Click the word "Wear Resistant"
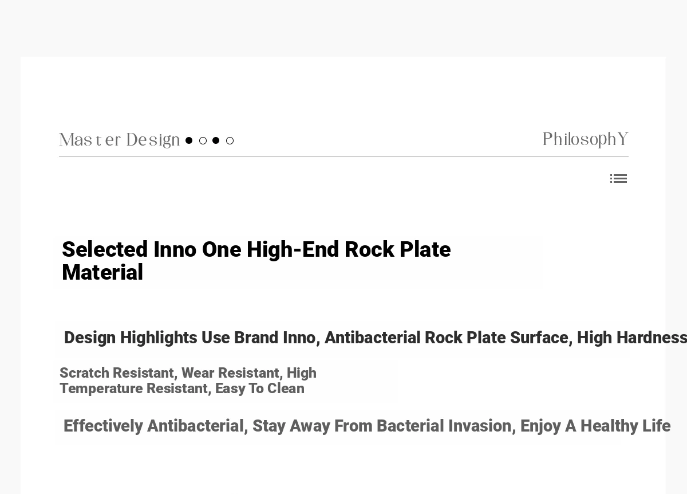The image size is (687, 494). 230,373
